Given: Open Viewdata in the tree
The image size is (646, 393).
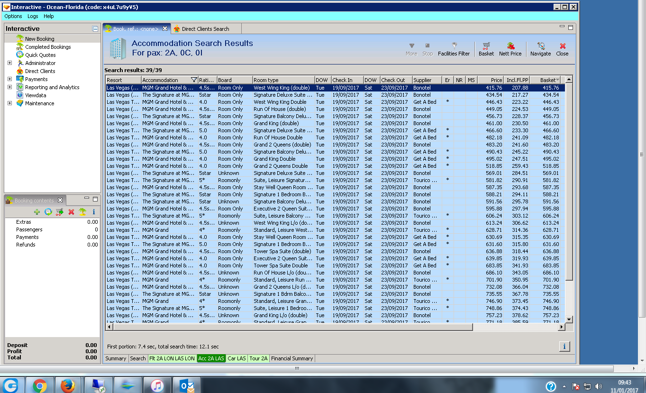Looking at the screenshot, I should click(36, 95).
